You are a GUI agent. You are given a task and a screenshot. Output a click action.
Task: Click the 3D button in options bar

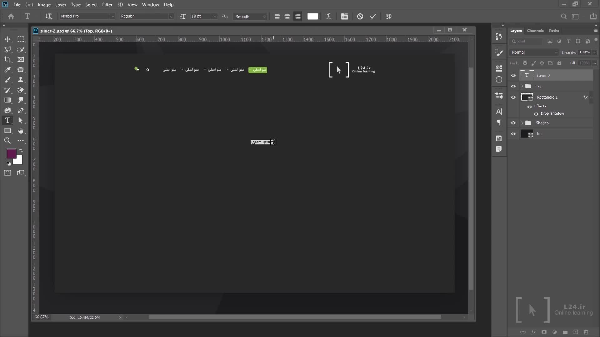(388, 17)
